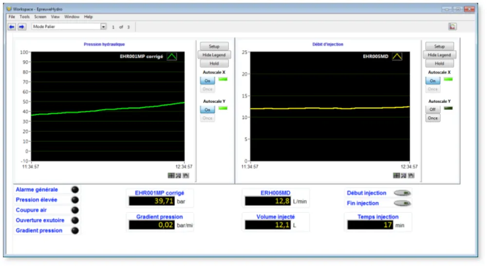Click Setup for Débit d'injection graph

(439, 46)
